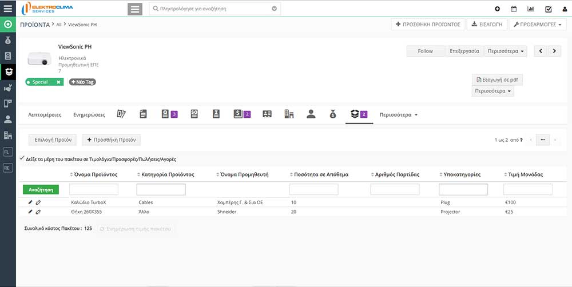
Task: Click the link icon on the Καλώδιο TurboX row
Action: [38, 202]
